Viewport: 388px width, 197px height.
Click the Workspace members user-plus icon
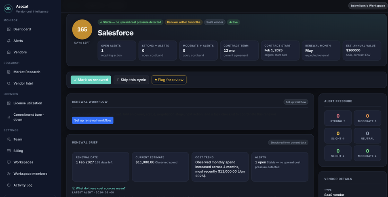tap(8, 174)
